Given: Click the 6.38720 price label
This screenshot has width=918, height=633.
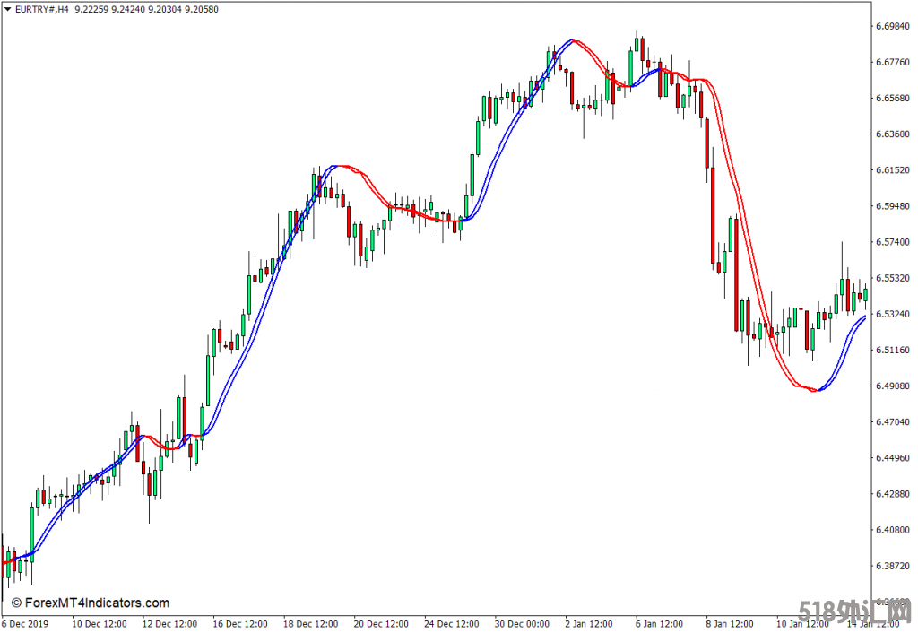Looking at the screenshot, I should coord(893,566).
